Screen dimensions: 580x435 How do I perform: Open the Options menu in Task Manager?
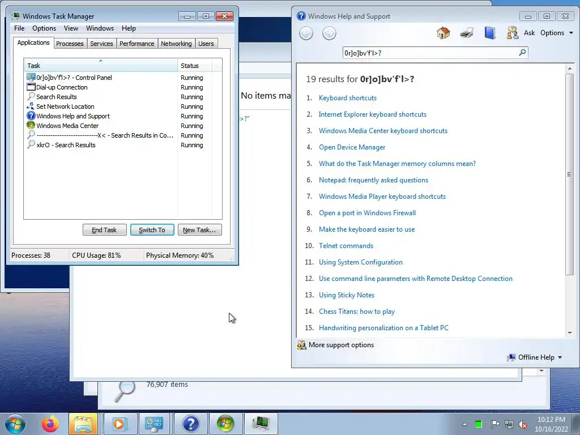pos(44,28)
